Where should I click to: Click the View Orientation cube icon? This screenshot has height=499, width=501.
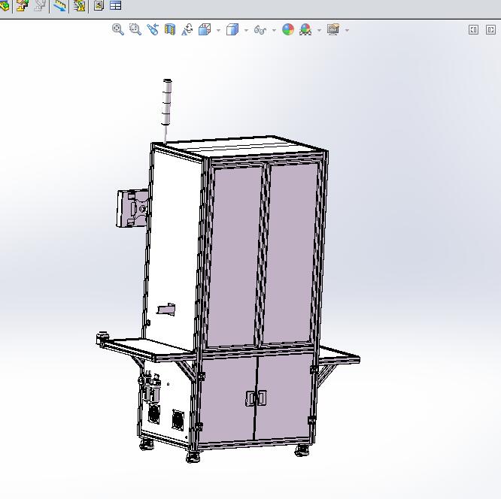(205, 30)
